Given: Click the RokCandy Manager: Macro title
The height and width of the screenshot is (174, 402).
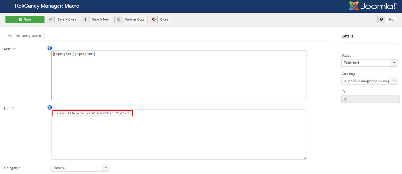Looking at the screenshot, I should (47, 6).
